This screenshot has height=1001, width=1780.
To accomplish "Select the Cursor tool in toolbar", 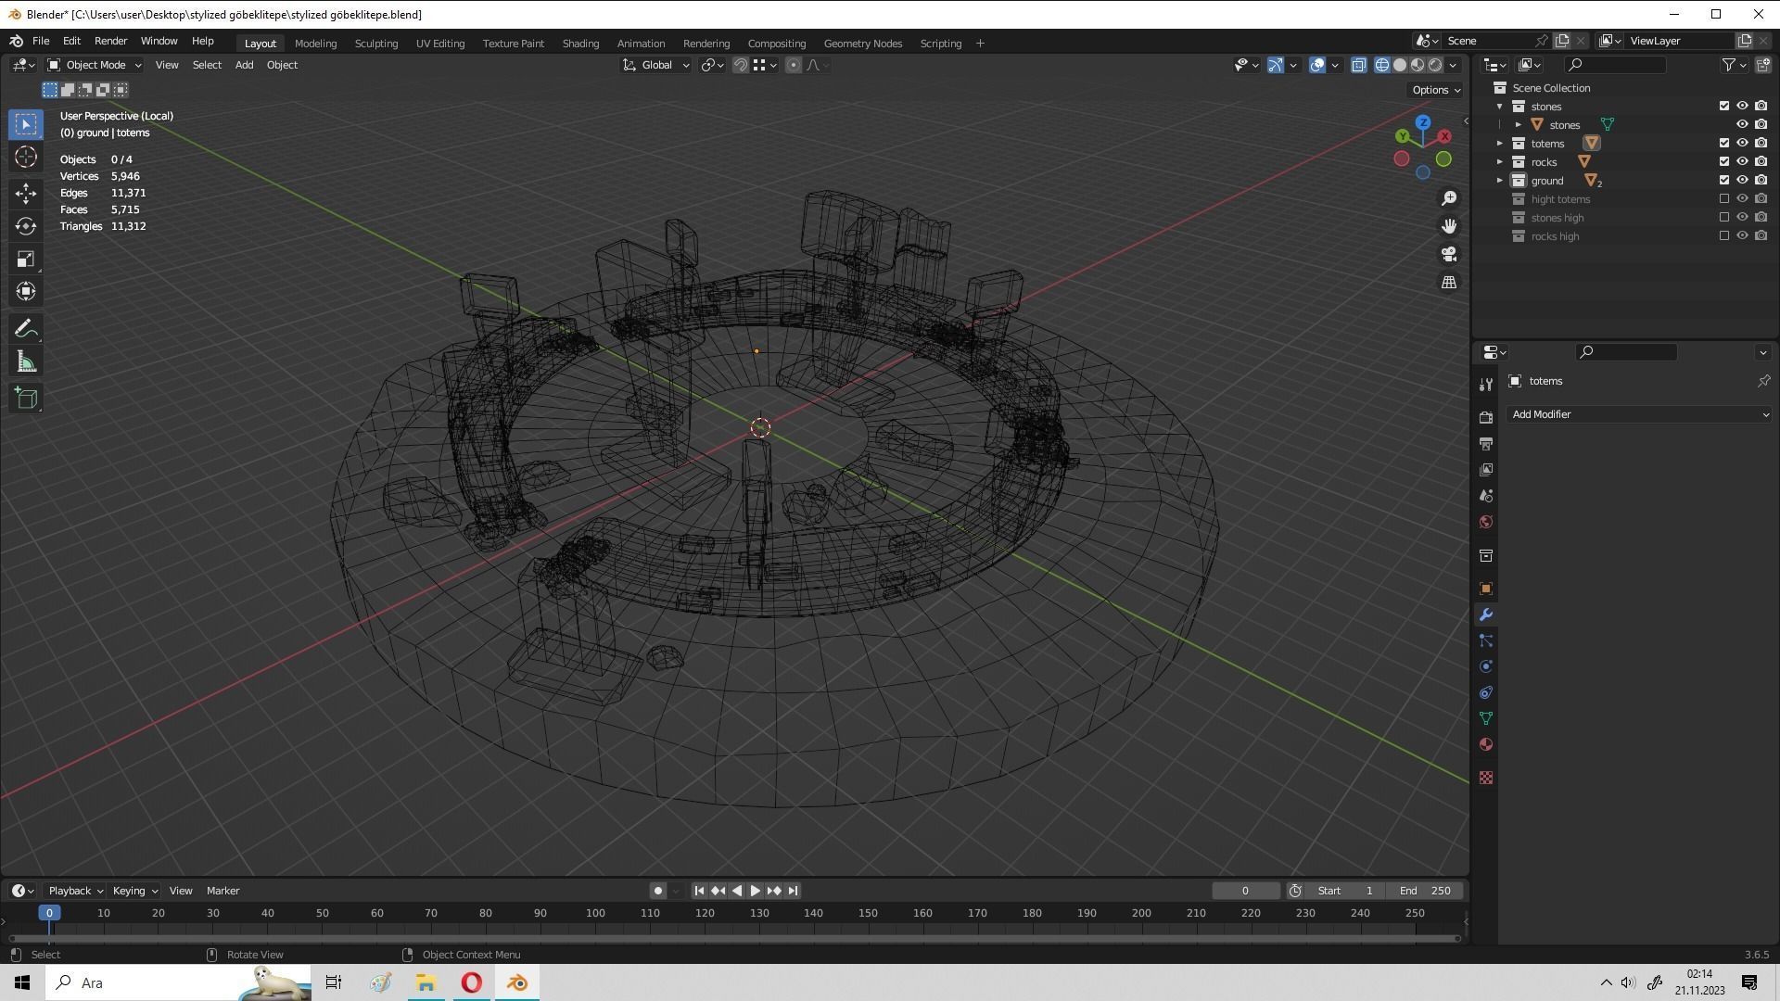I will (26, 157).
